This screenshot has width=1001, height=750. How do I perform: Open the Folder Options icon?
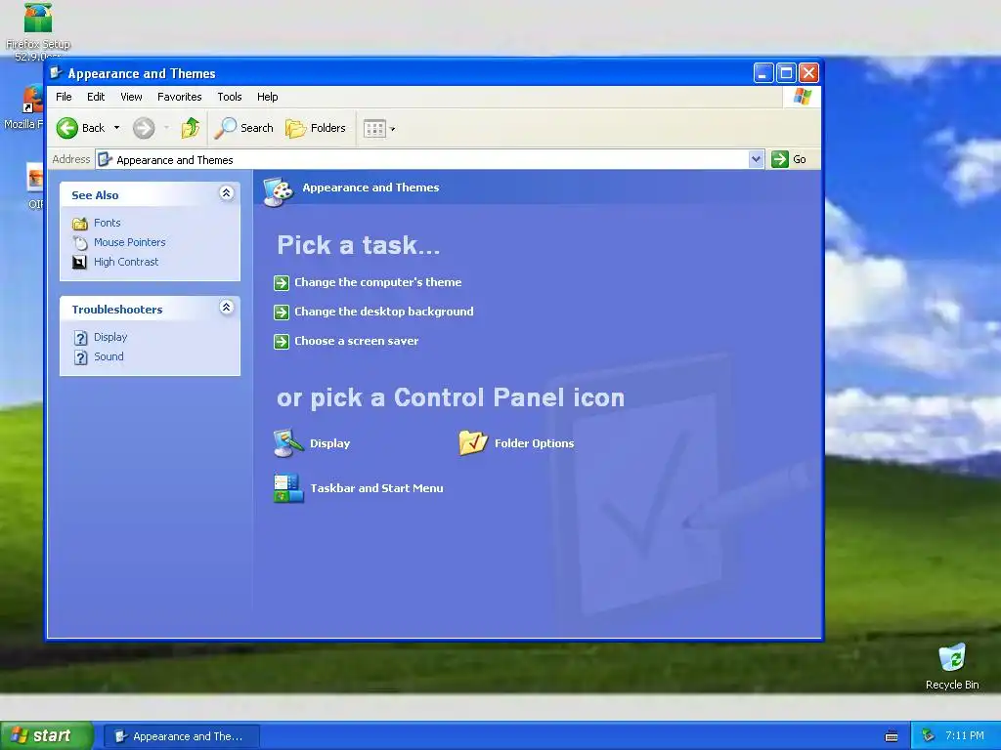474,443
